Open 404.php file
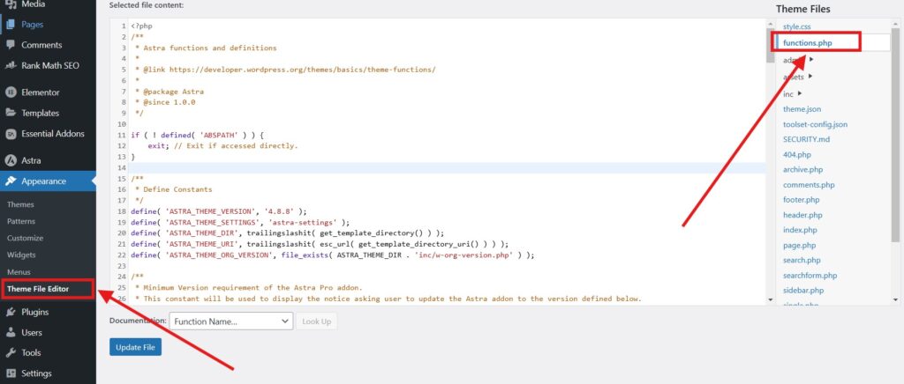The height and width of the screenshot is (384, 904). 797,155
